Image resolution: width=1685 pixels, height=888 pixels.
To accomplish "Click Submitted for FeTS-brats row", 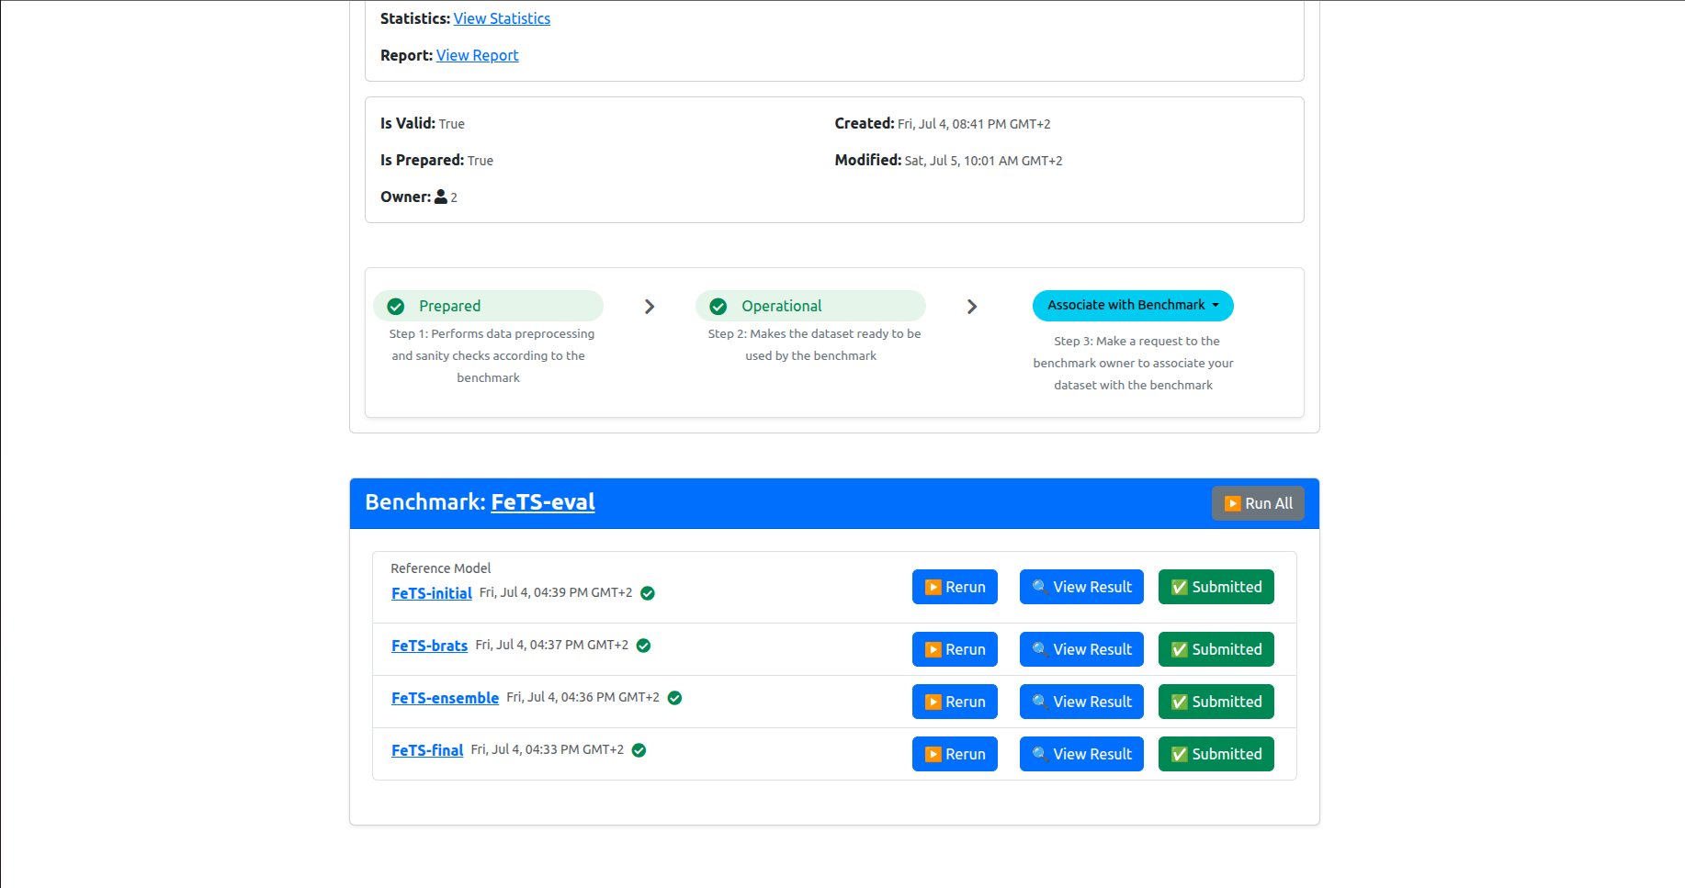I will (1216, 649).
